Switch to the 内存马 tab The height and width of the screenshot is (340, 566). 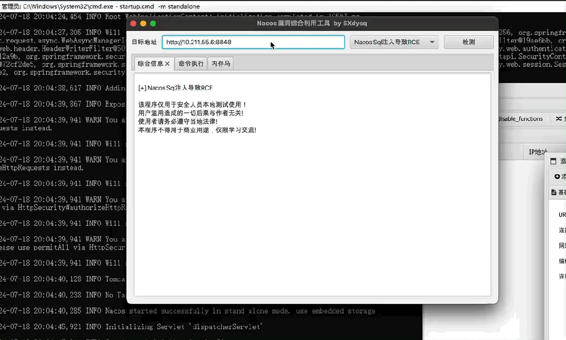click(x=221, y=63)
